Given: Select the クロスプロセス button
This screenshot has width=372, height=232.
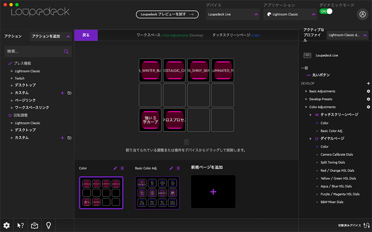Looking at the screenshot, I should pyautogui.click(x=174, y=120).
